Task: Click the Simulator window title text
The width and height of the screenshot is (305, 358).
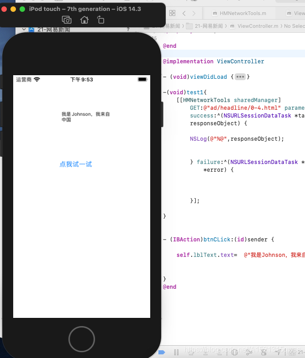Action: coord(85,9)
